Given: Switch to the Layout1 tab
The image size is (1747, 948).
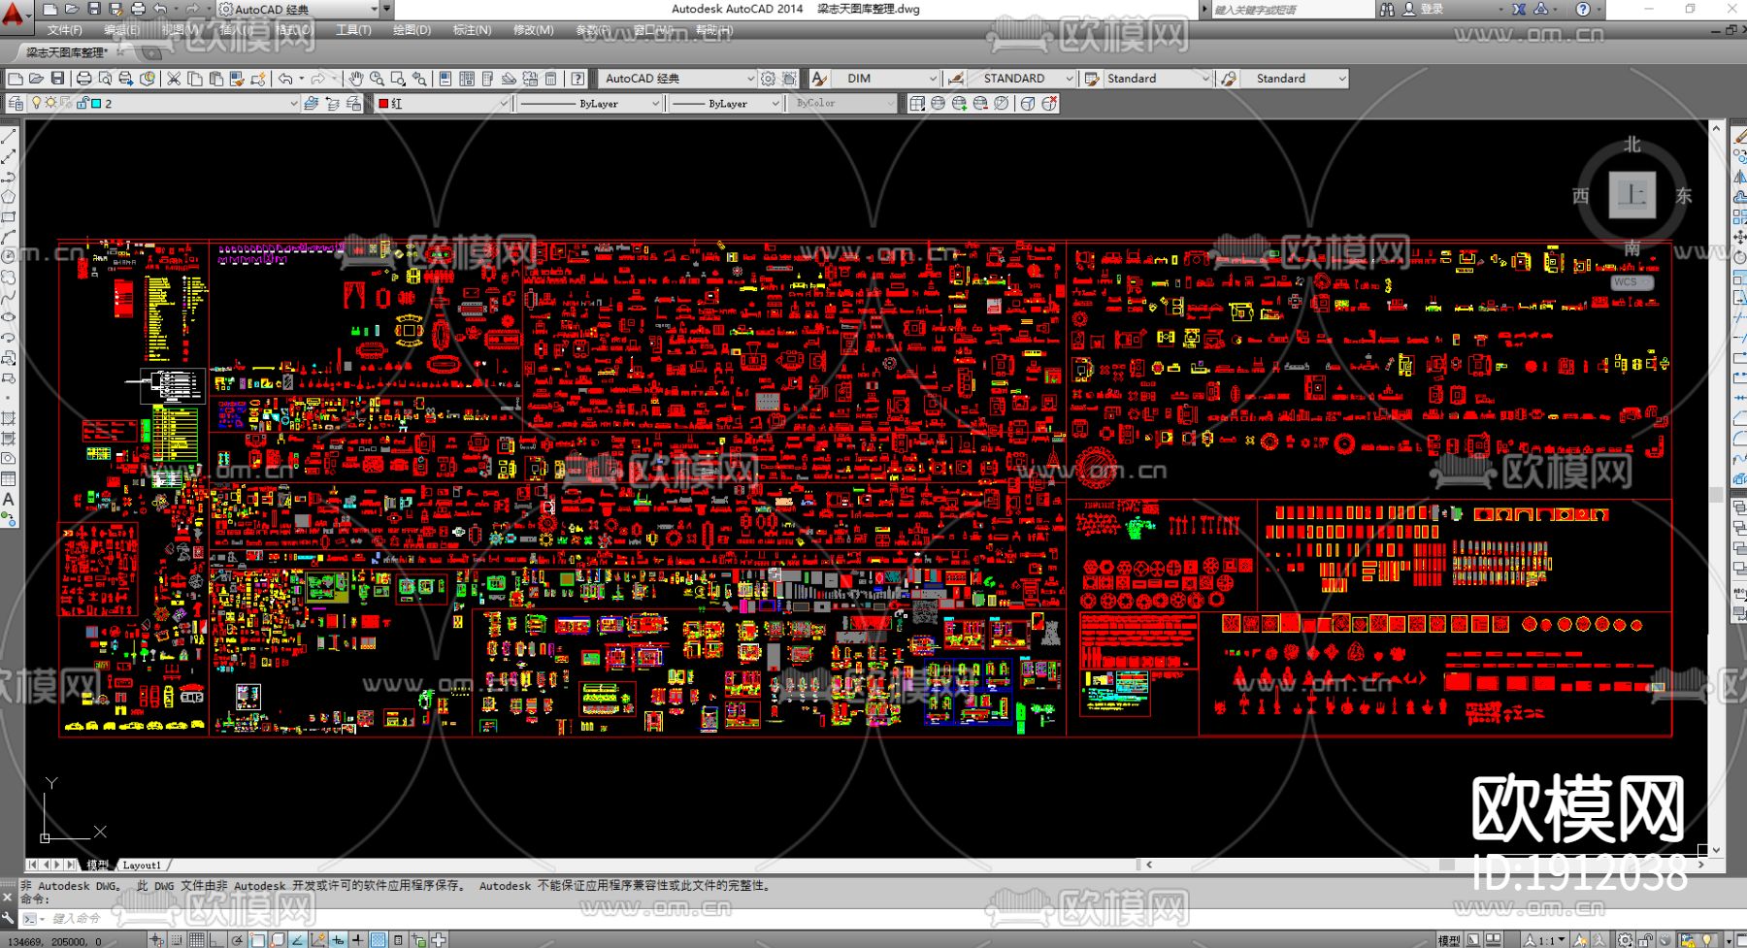Looking at the screenshot, I should pos(142,865).
